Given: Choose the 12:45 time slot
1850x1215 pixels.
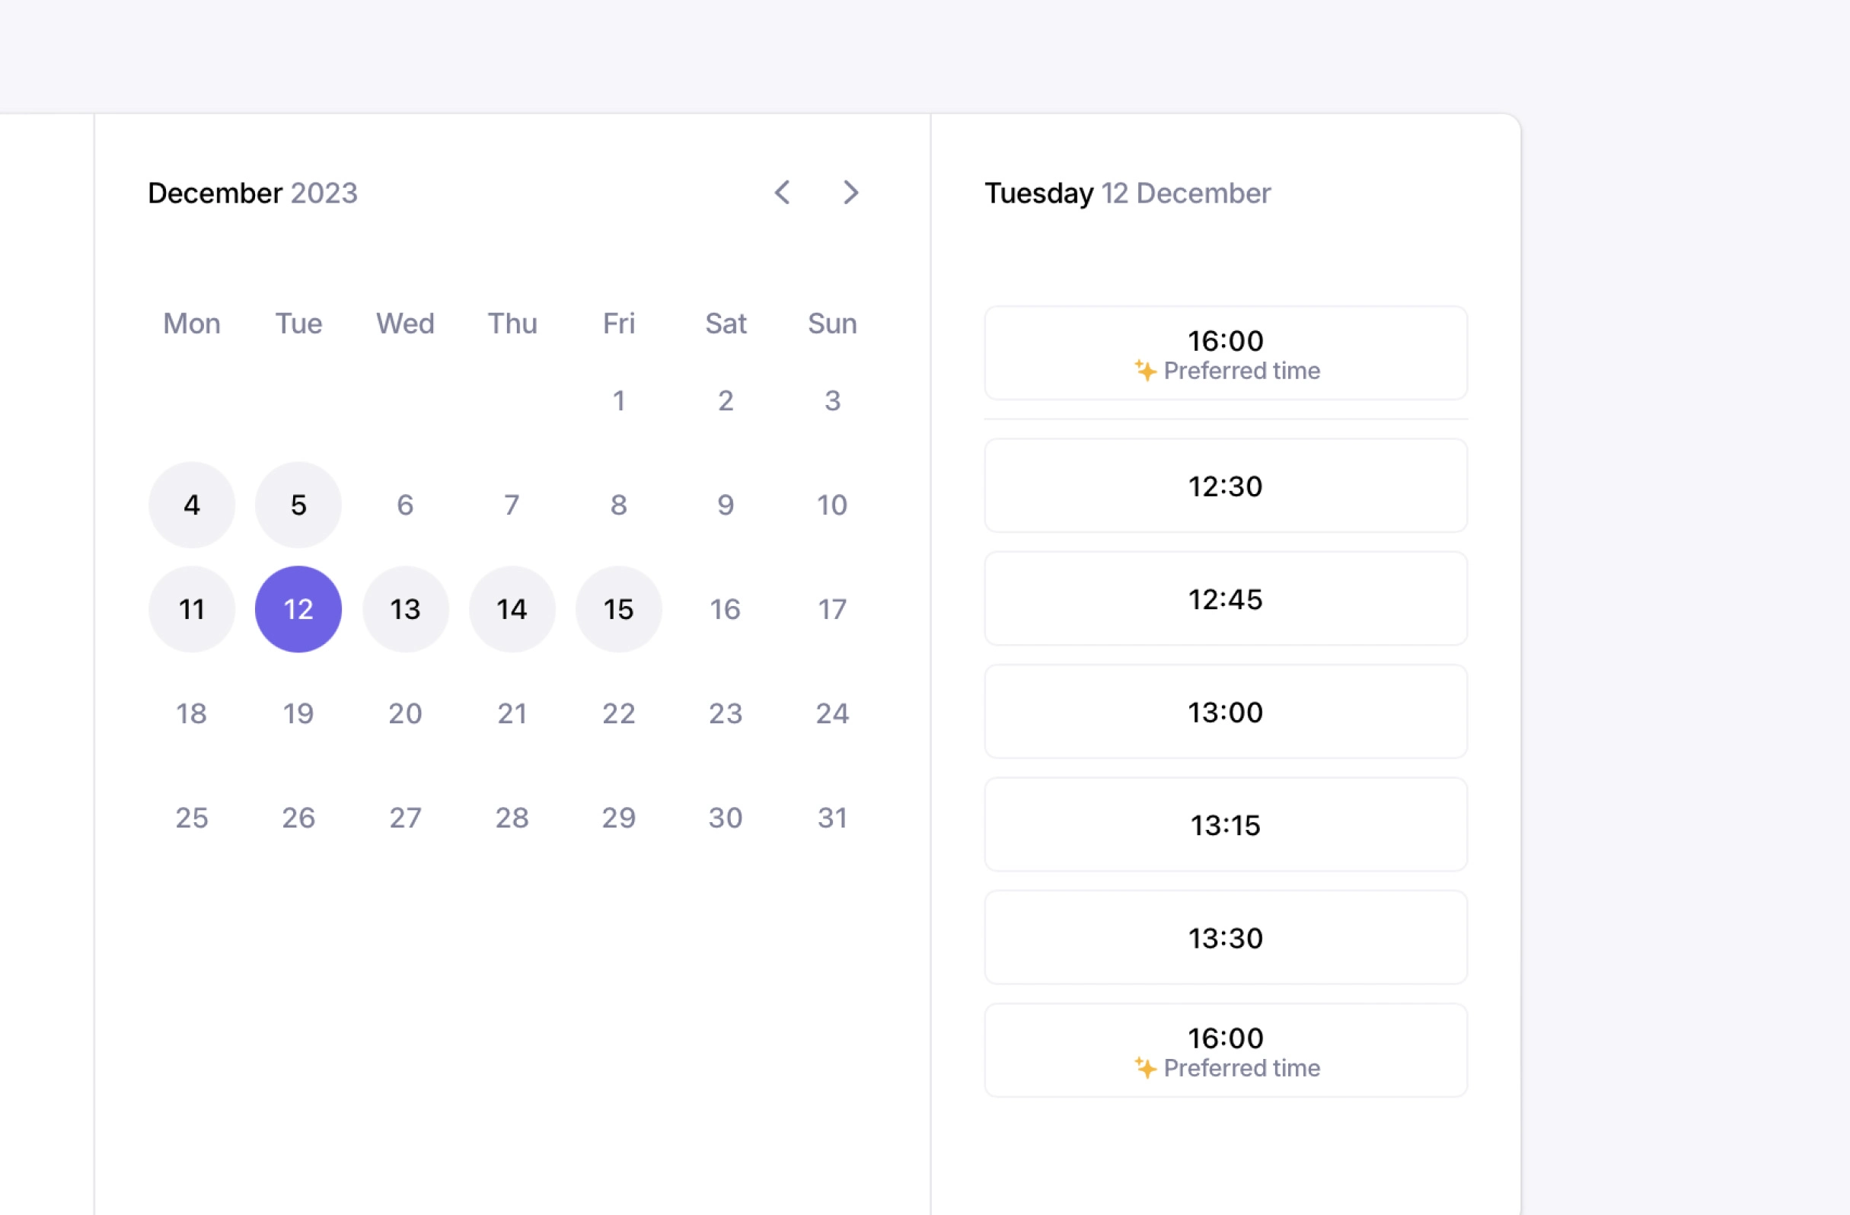Looking at the screenshot, I should 1226,598.
